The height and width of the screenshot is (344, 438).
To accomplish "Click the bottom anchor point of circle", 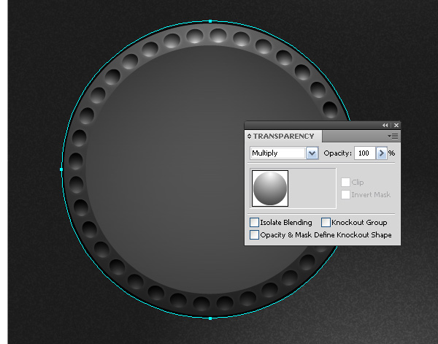I will point(210,318).
